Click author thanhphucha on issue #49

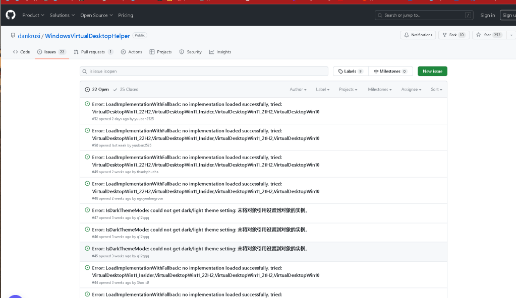[x=147, y=172]
